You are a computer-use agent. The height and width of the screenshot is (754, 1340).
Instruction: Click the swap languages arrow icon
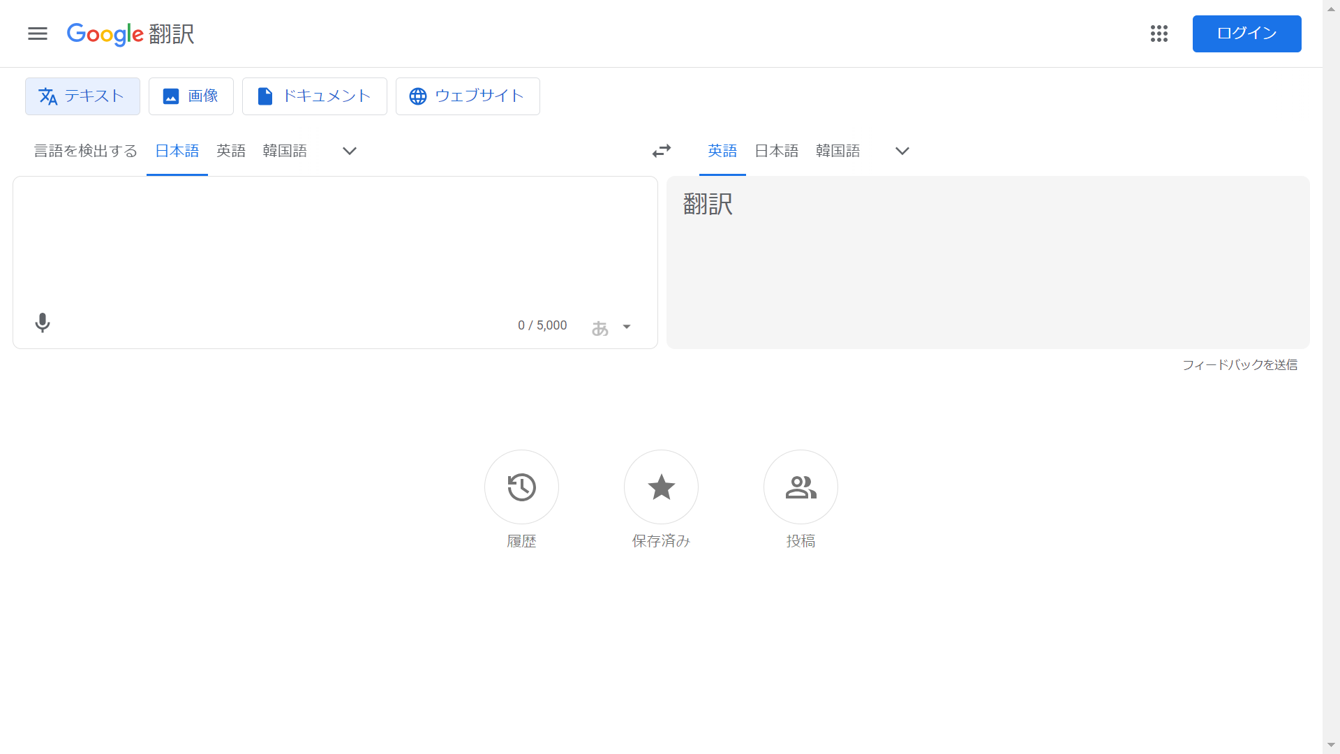pos(661,151)
